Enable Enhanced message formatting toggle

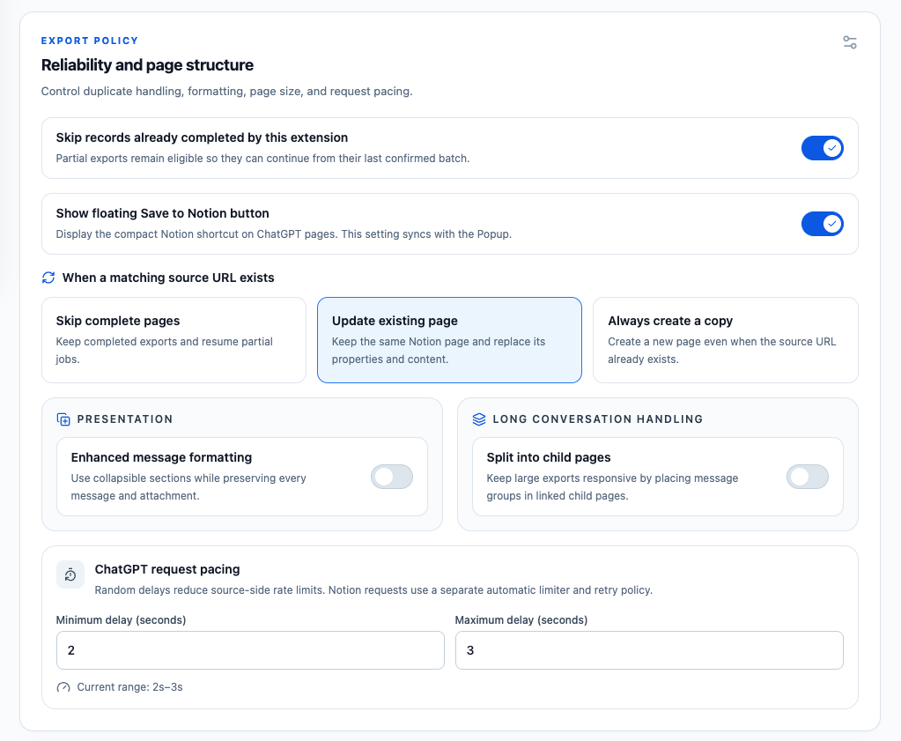(x=392, y=477)
